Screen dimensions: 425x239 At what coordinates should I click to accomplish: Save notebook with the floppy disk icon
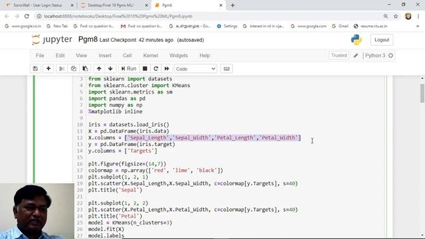point(35,69)
